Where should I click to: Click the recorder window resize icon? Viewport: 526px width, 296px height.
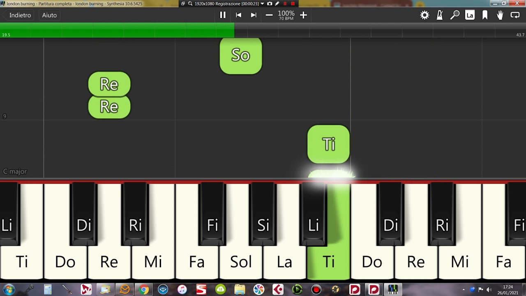click(x=183, y=4)
